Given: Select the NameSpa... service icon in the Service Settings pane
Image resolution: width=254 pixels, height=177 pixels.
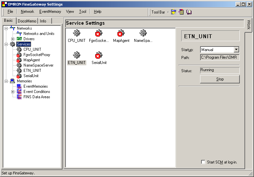Looking at the screenshot, I should pyautogui.click(x=143, y=33).
